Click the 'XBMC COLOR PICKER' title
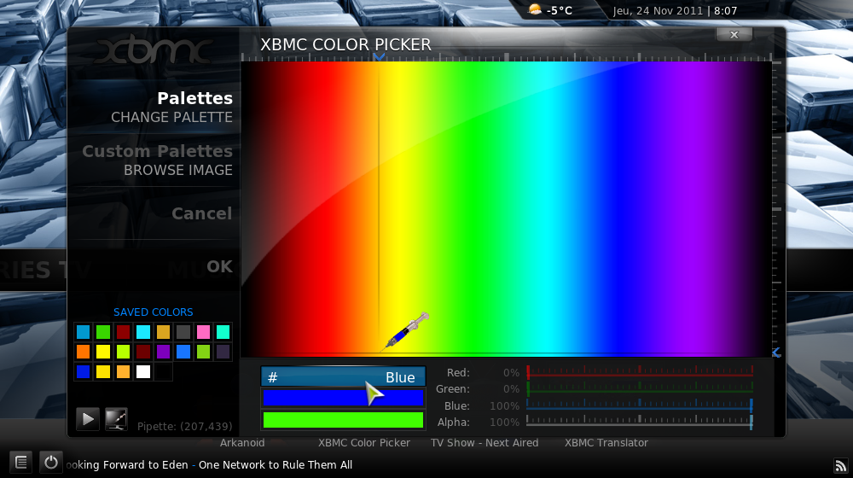This screenshot has height=478, width=853. coord(345,44)
